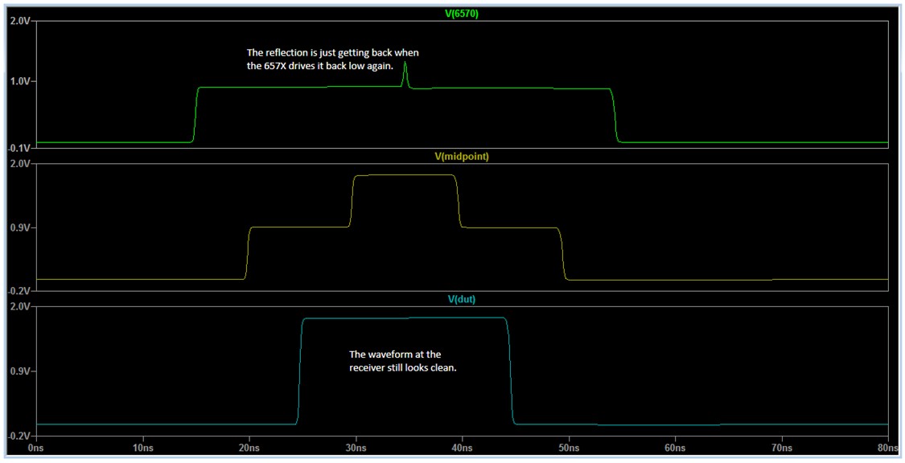Click the 30ns time axis label
The width and height of the screenshot is (905, 463).
point(356,446)
